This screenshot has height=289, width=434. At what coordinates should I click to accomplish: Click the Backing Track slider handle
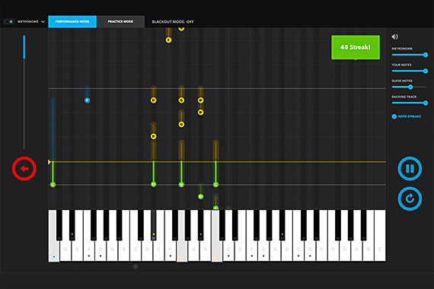pos(426,103)
